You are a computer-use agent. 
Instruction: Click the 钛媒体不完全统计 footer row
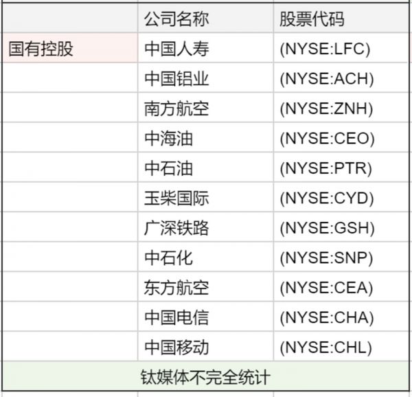[x=206, y=377]
